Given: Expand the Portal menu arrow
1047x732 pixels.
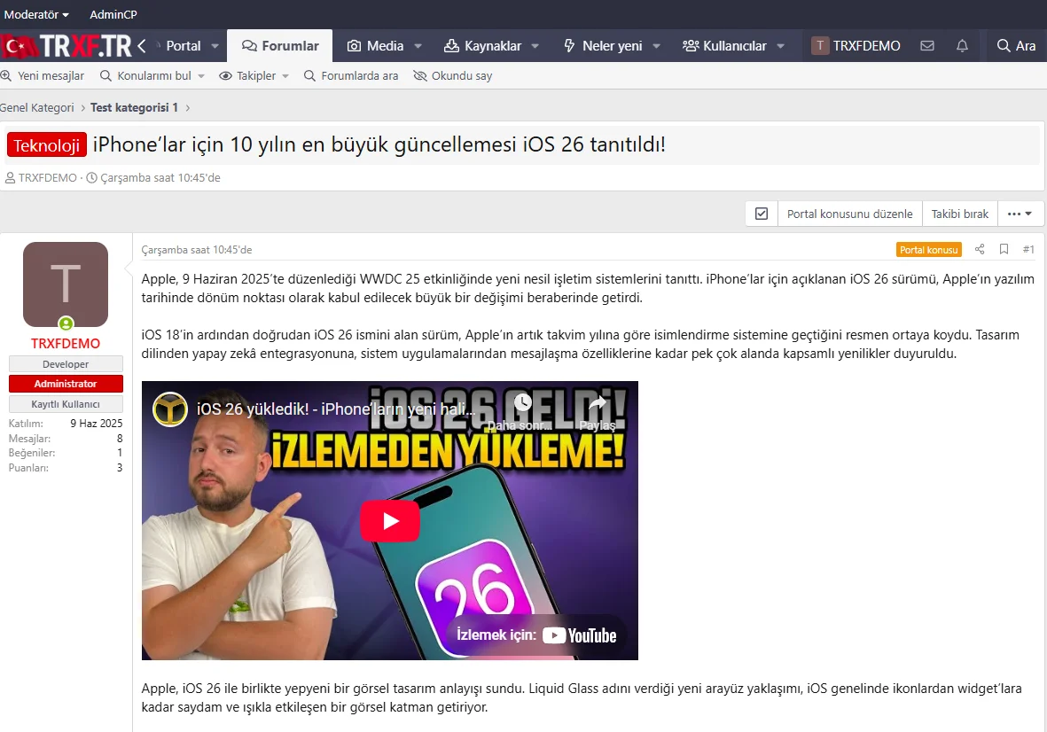Looking at the screenshot, I should tap(215, 46).
